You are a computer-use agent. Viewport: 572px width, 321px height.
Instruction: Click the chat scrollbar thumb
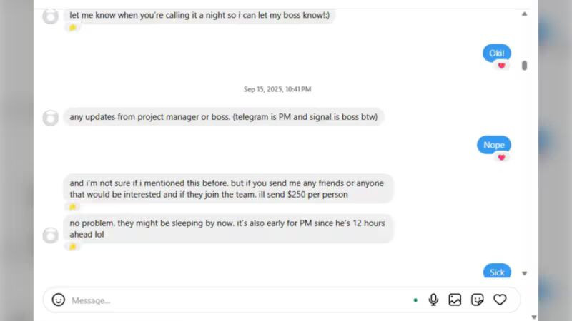(524, 66)
